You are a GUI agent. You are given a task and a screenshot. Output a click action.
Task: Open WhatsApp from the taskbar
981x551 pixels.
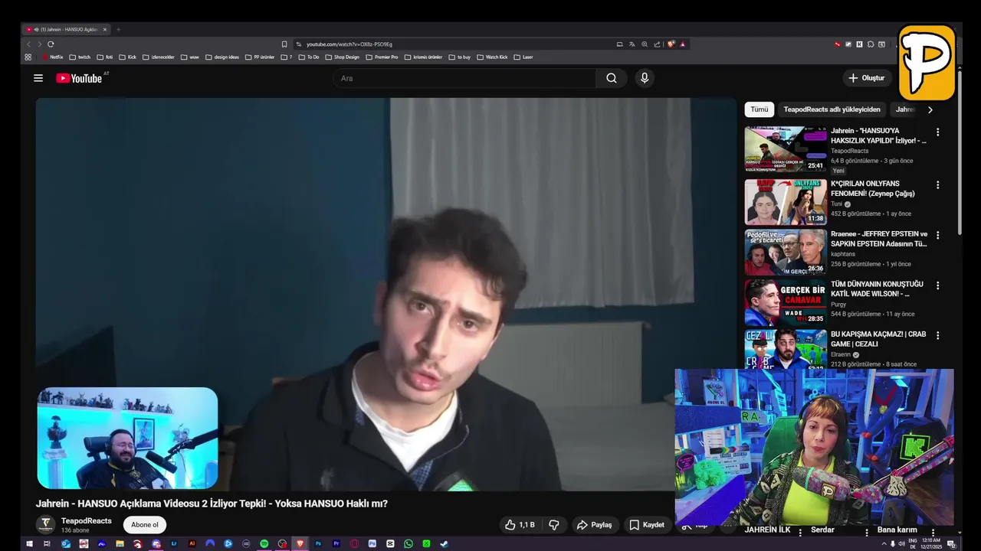408,543
